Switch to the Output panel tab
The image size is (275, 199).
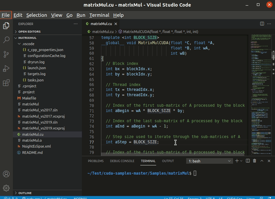click(168, 161)
